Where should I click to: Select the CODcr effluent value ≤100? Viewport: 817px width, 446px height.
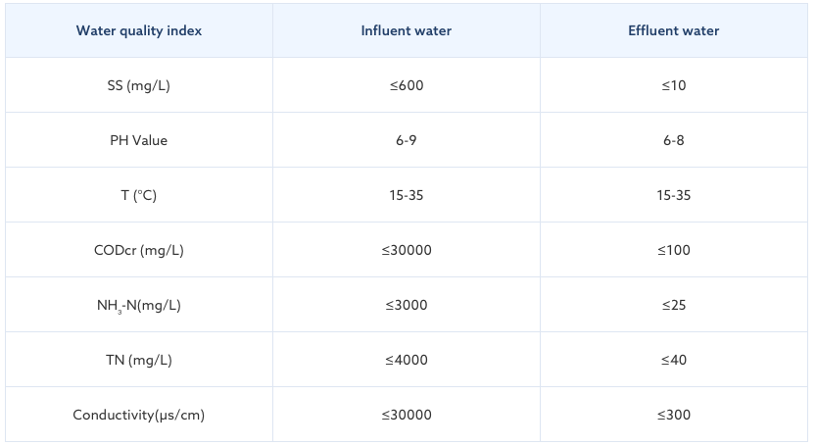click(673, 250)
